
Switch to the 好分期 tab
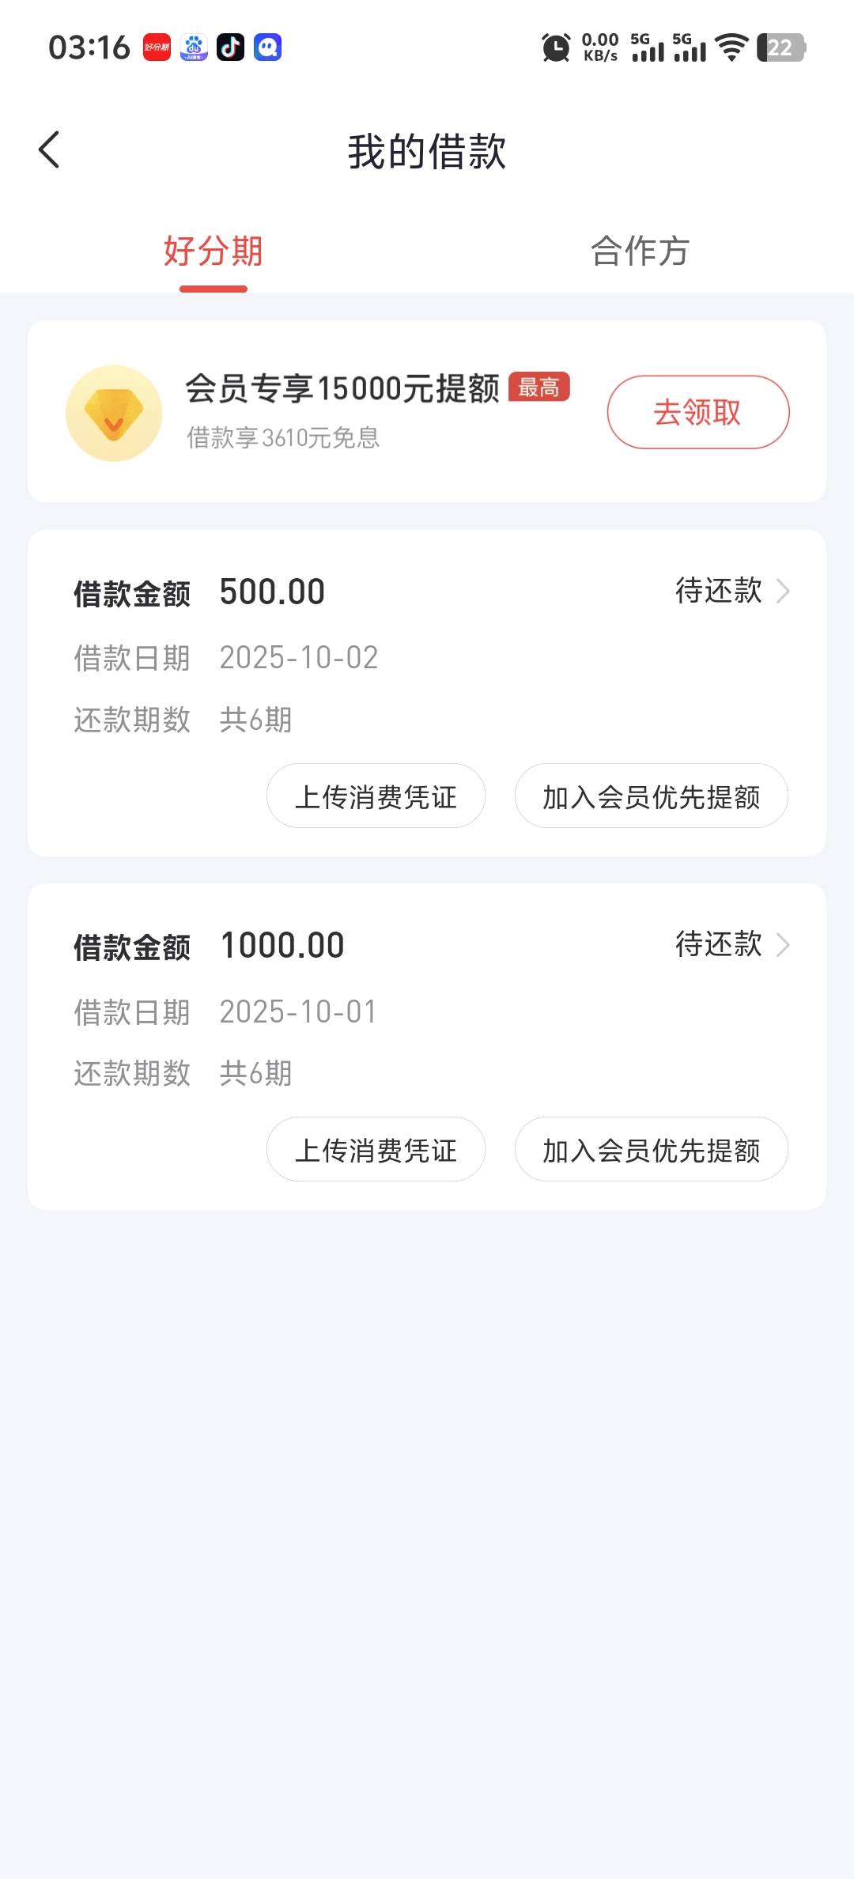[213, 251]
